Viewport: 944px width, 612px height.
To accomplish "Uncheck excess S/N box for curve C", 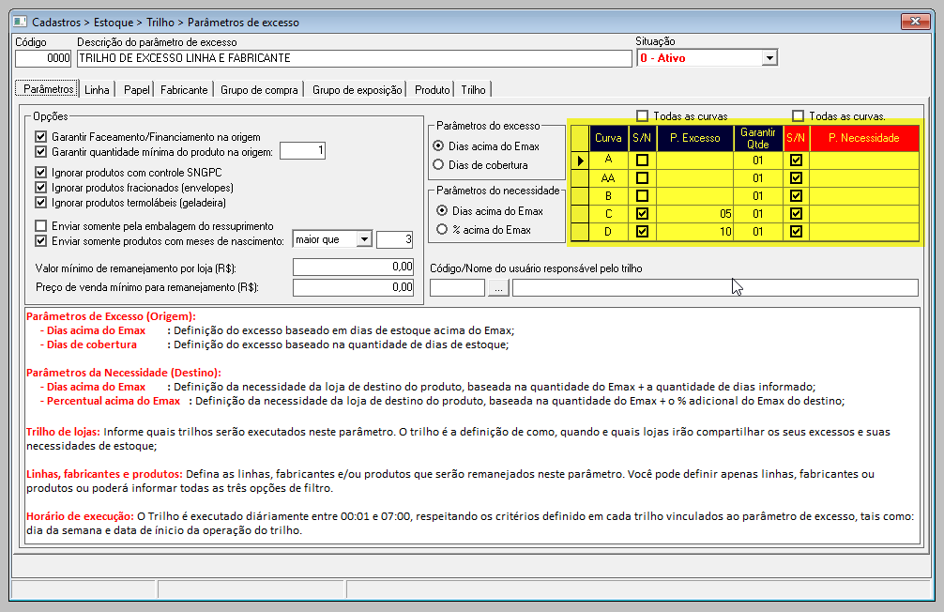I will click(643, 214).
